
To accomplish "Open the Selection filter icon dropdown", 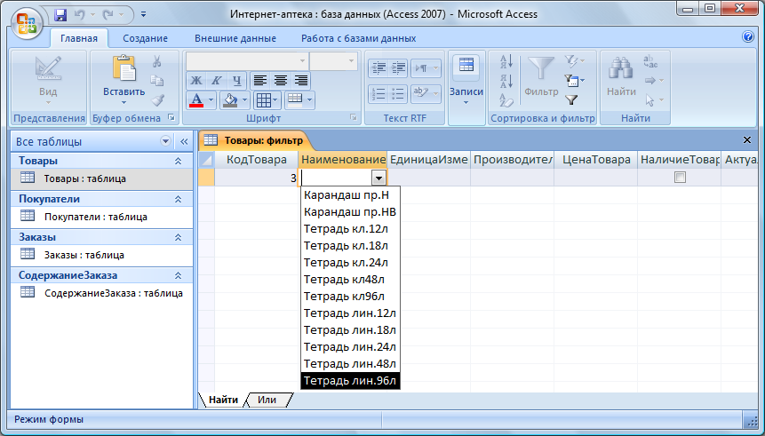I will click(x=574, y=61).
